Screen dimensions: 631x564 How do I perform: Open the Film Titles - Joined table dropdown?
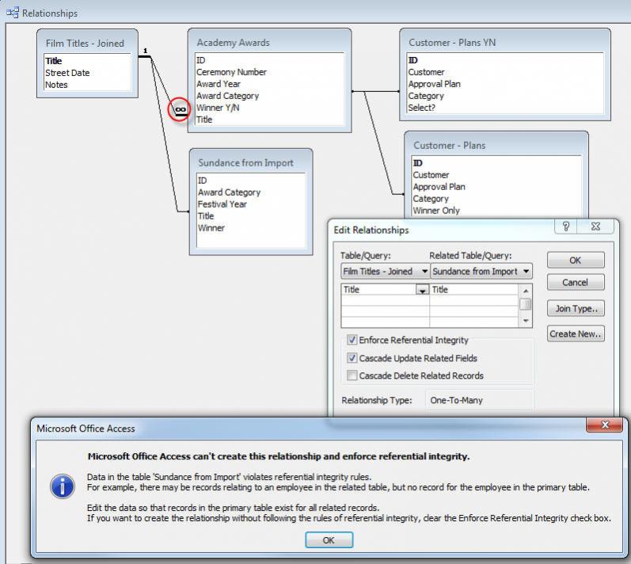pyautogui.click(x=424, y=272)
